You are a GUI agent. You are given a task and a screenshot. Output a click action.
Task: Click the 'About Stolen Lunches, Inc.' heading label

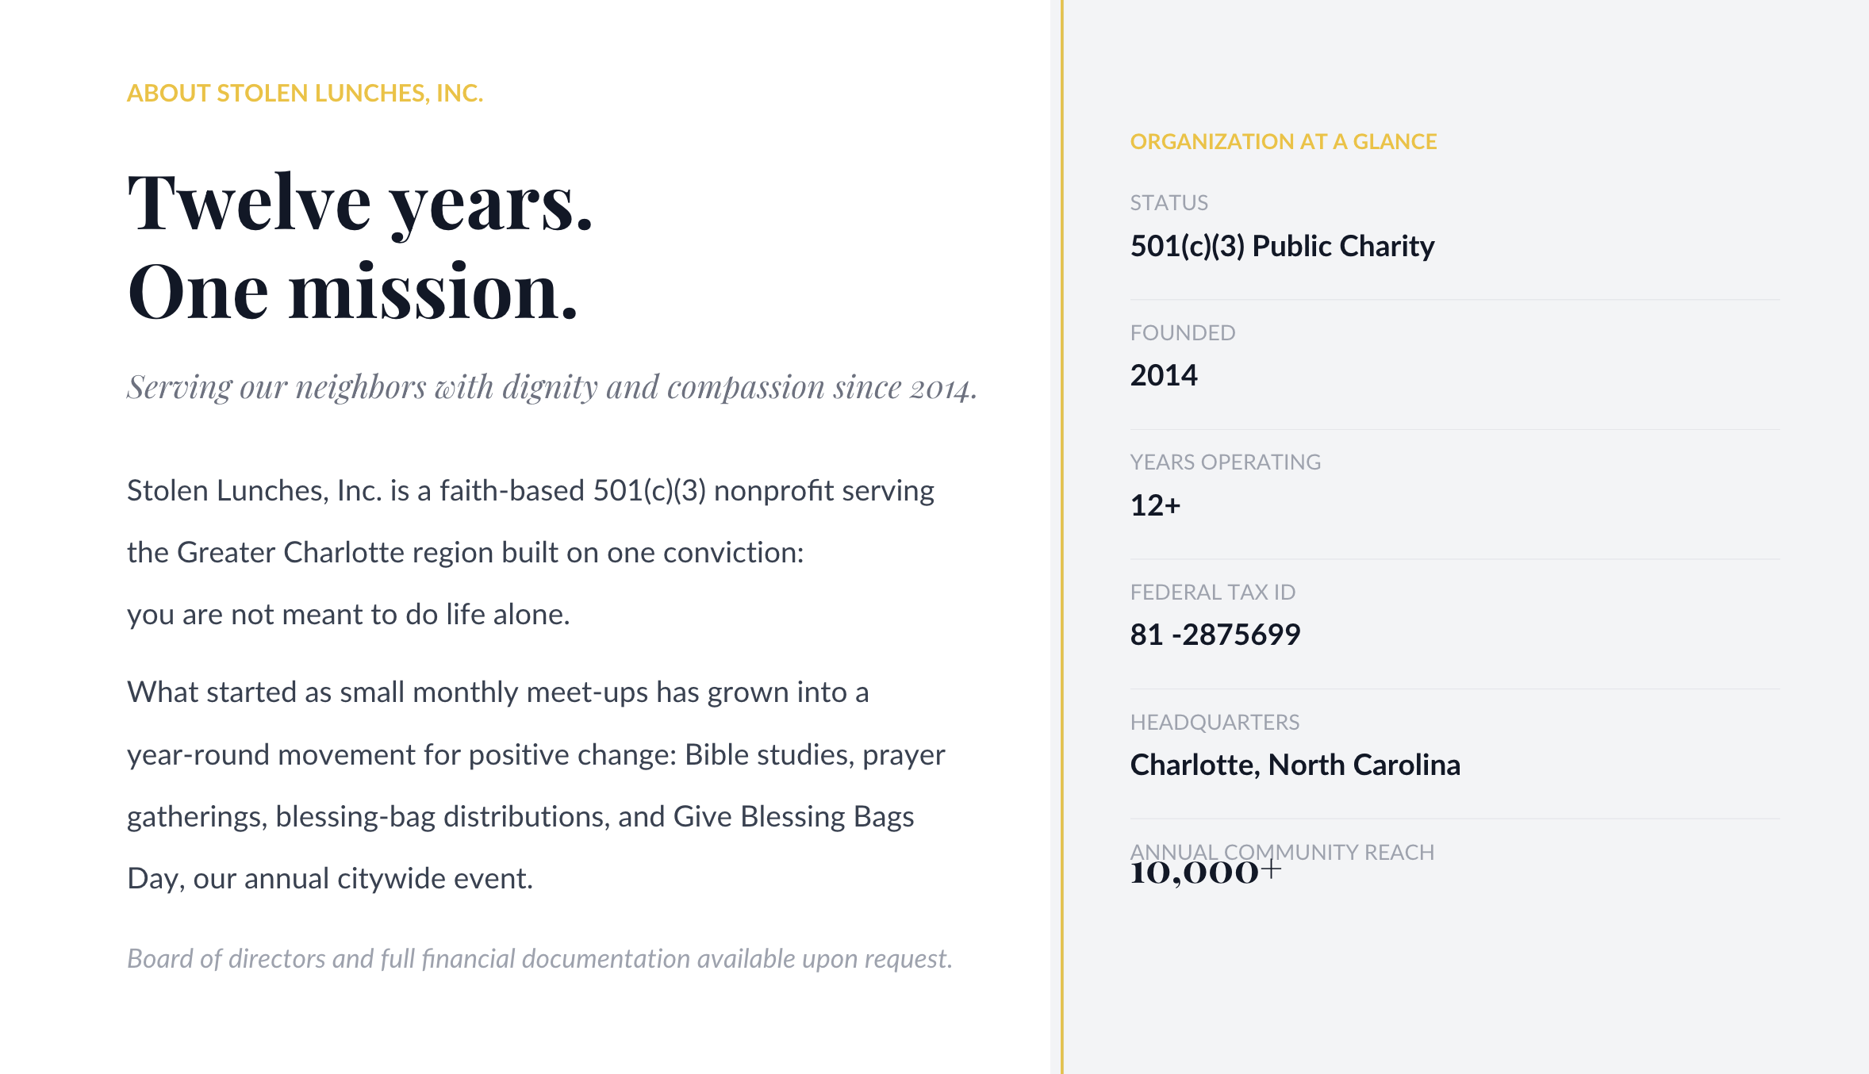305,93
